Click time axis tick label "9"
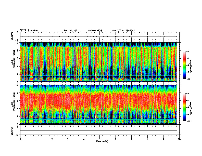The width and height of the screenshot is (202, 156). pos(163,139)
